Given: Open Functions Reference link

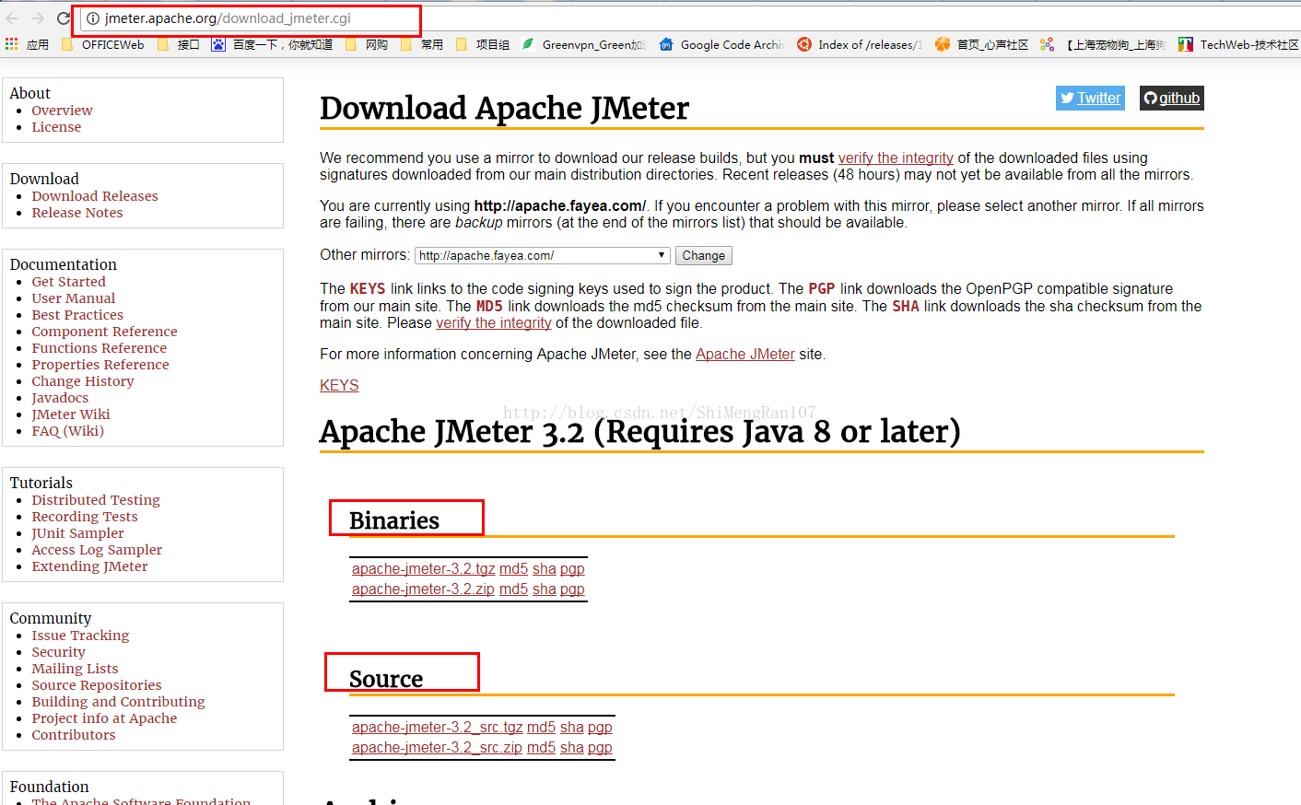Looking at the screenshot, I should (x=100, y=348).
